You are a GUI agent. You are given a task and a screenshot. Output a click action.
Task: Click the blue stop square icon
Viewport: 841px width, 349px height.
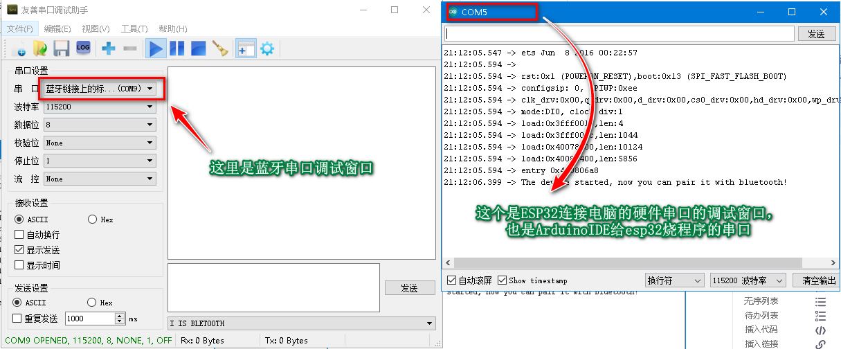coord(199,48)
